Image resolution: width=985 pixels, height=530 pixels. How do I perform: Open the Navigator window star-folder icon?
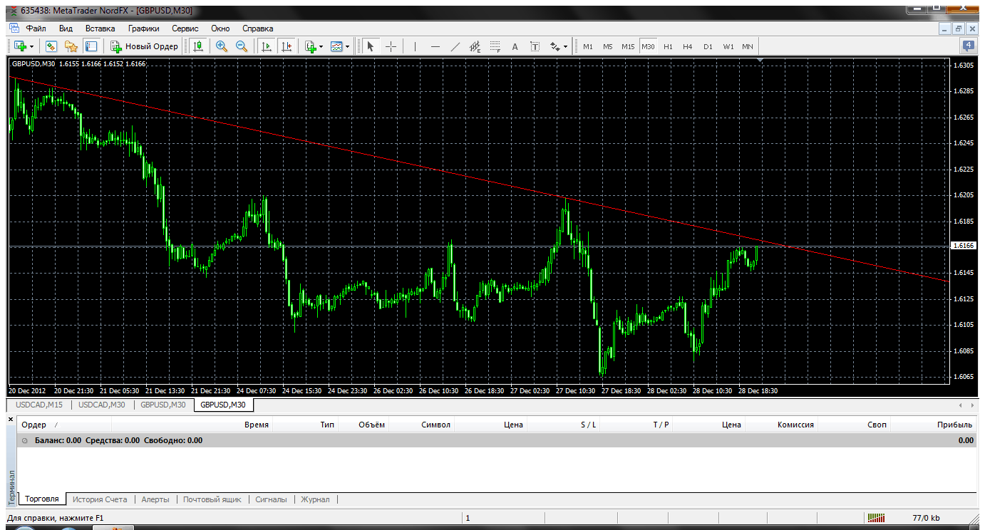71,46
